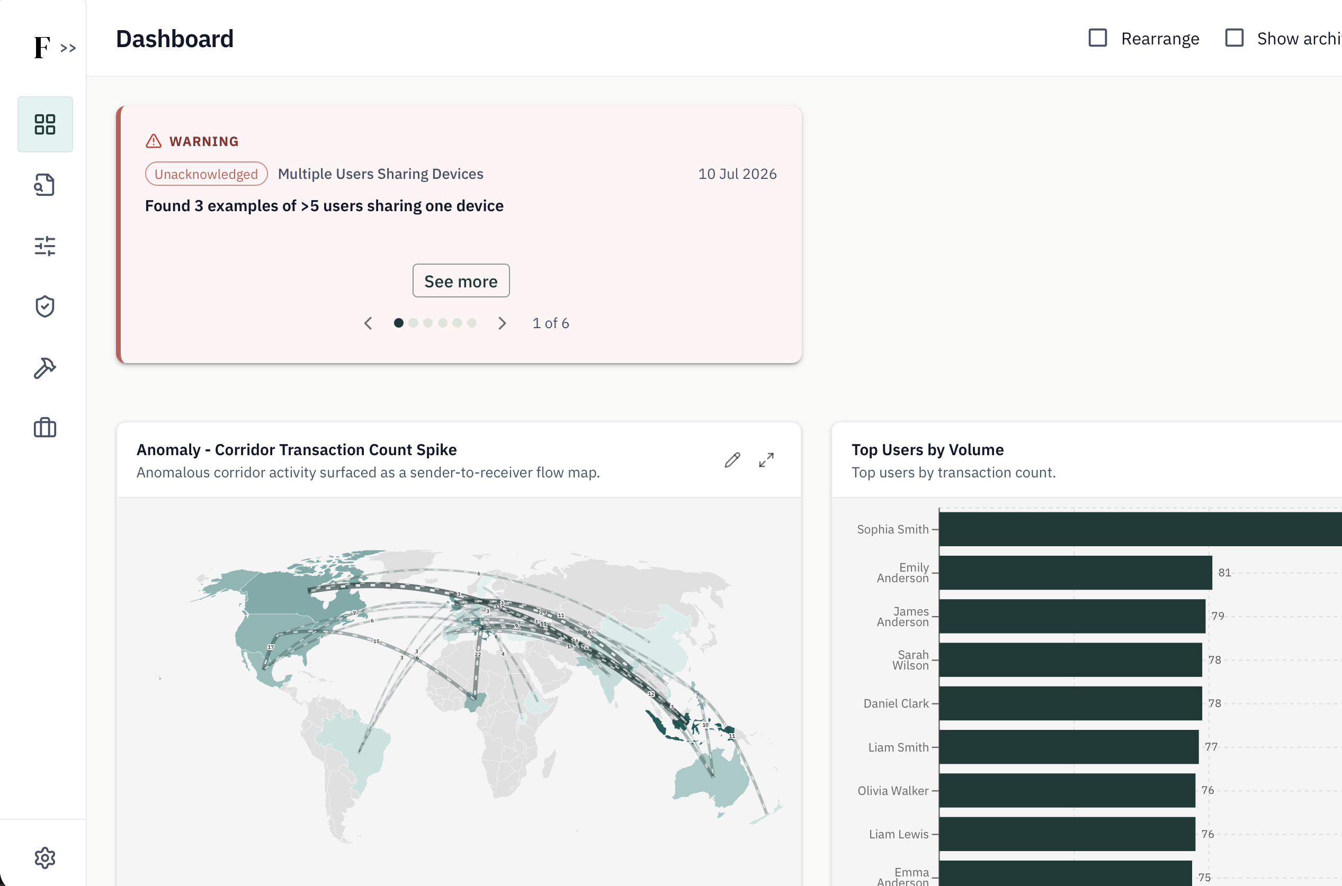Viewport: 1342px width, 886px height.
Task: Select the second carousel dot
Action: (413, 323)
